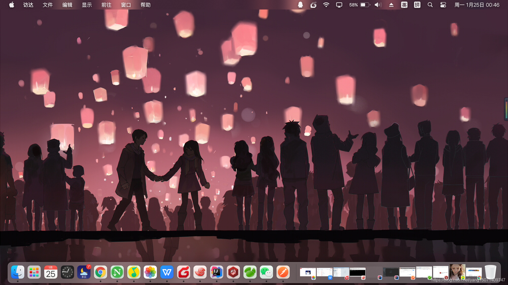Open the Apple menu

pyautogui.click(x=12, y=5)
